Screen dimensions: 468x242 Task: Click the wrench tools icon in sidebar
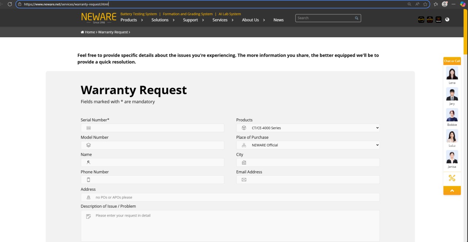(452, 178)
